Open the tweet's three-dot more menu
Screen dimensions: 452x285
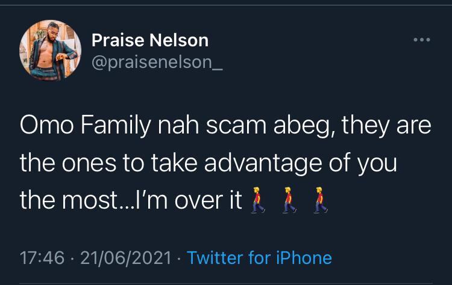tap(420, 40)
